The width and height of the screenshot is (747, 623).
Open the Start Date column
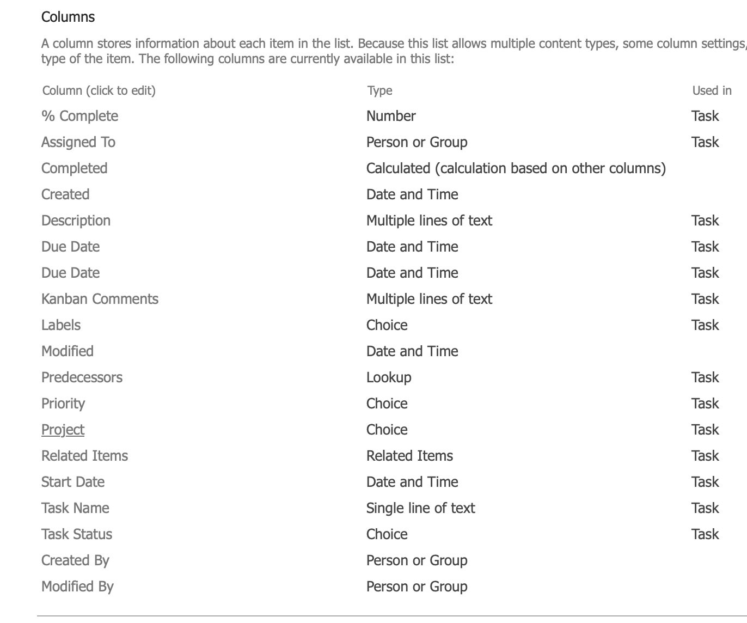coord(73,482)
